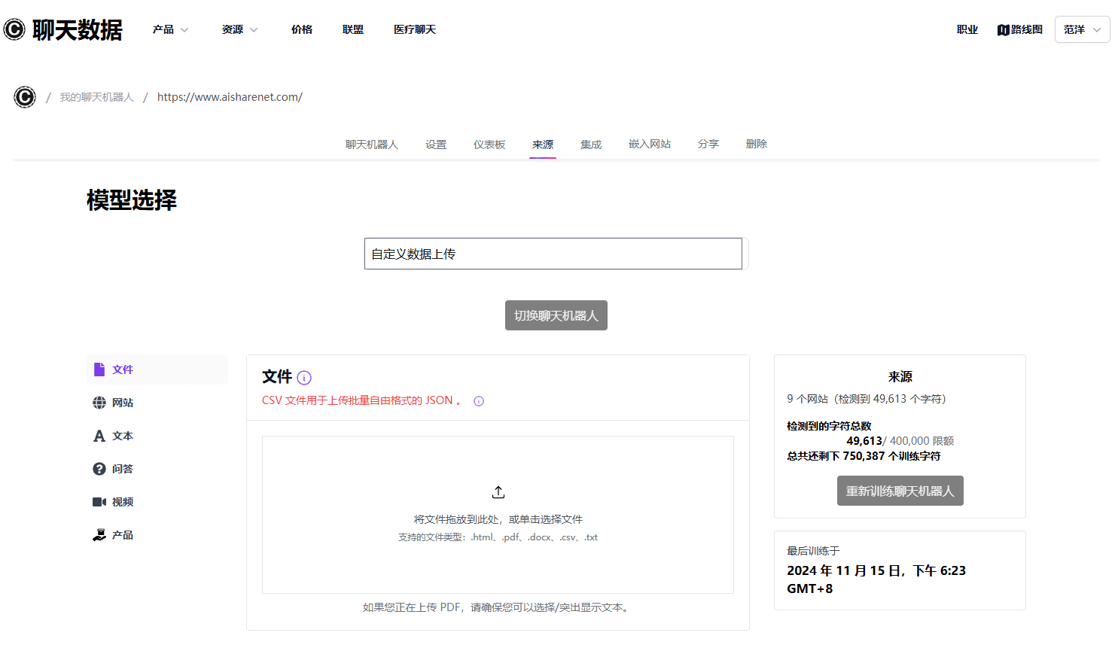
Task: Click the 总共还剩下 750,387 个训练字符 line
Action: coord(864,456)
